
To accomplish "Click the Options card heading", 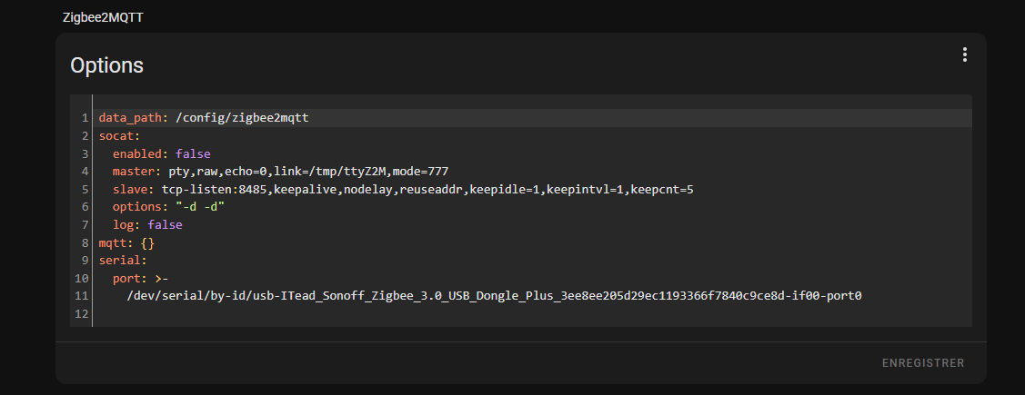I will pyautogui.click(x=106, y=65).
